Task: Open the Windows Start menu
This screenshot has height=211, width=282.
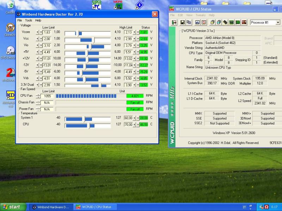Action: [x=13, y=207]
